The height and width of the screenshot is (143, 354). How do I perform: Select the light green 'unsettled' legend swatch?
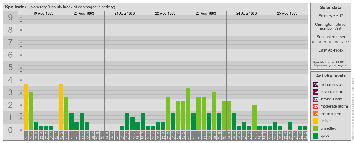coord(315,128)
